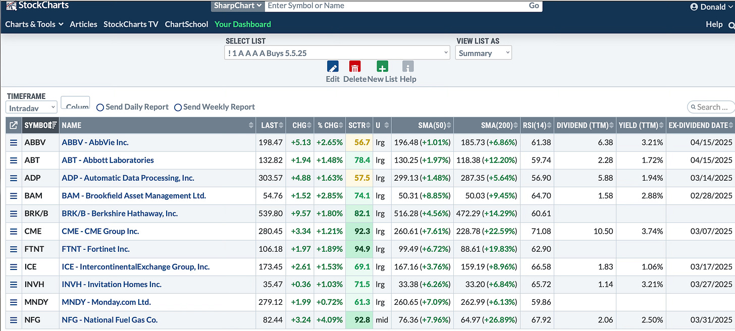Open the hamburger row menu for NFG
The width and height of the screenshot is (735, 331).
[14, 320]
